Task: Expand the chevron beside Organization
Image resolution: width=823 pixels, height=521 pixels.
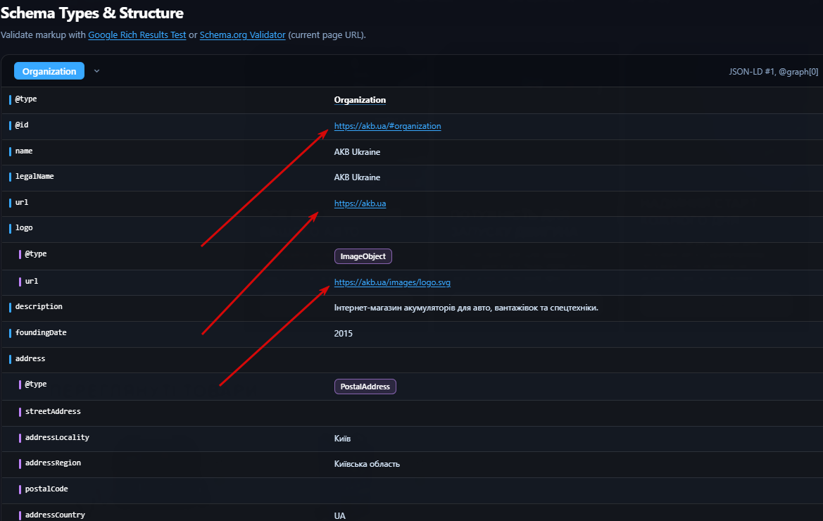Action: (x=96, y=71)
